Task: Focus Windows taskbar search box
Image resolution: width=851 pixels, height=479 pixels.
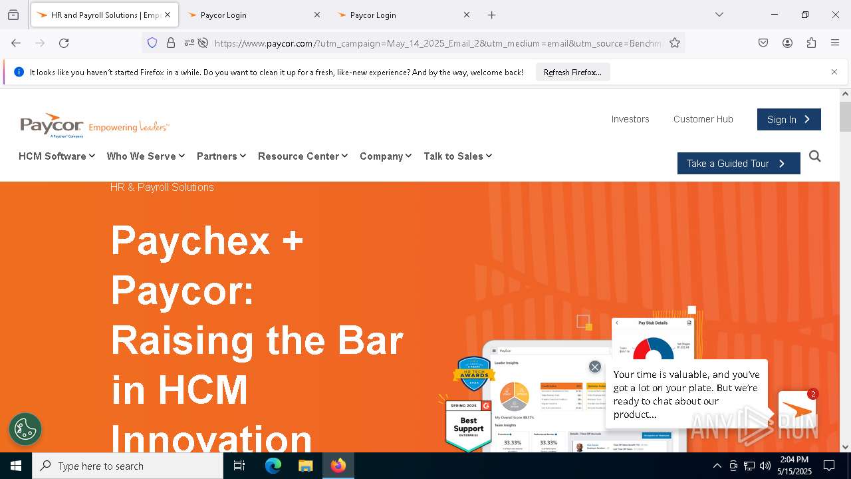Action: tap(128, 466)
